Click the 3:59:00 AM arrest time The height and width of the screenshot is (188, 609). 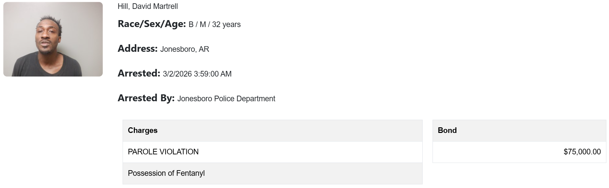tap(213, 74)
